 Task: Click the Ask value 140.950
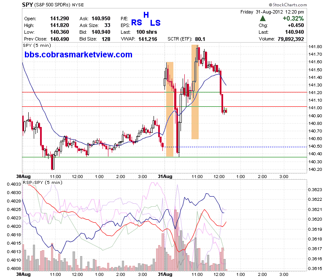101,19
